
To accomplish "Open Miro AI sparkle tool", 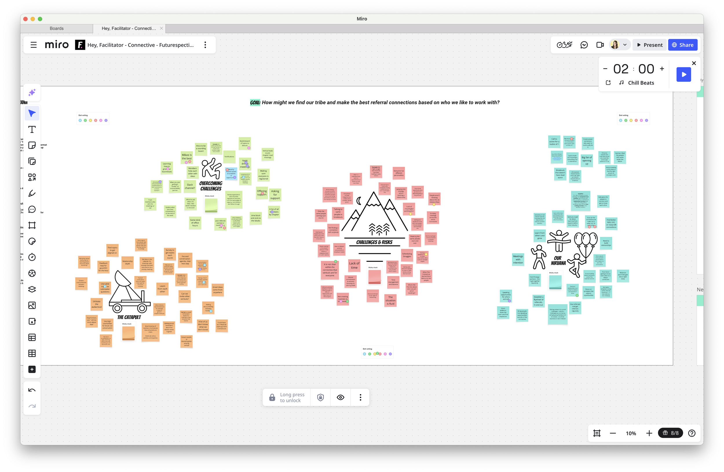I will 32,92.
